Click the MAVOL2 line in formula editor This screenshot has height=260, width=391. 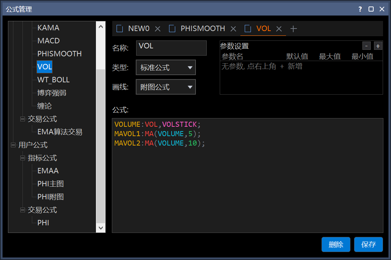pyautogui.click(x=160, y=143)
